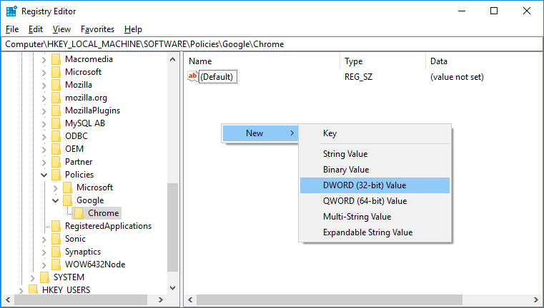
Task: Click the tree pane scroll down arrow
Action: pos(172,289)
